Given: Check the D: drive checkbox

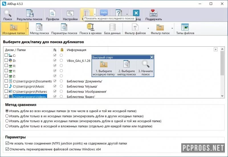Looking at the screenshot, I should (x=6, y=60).
